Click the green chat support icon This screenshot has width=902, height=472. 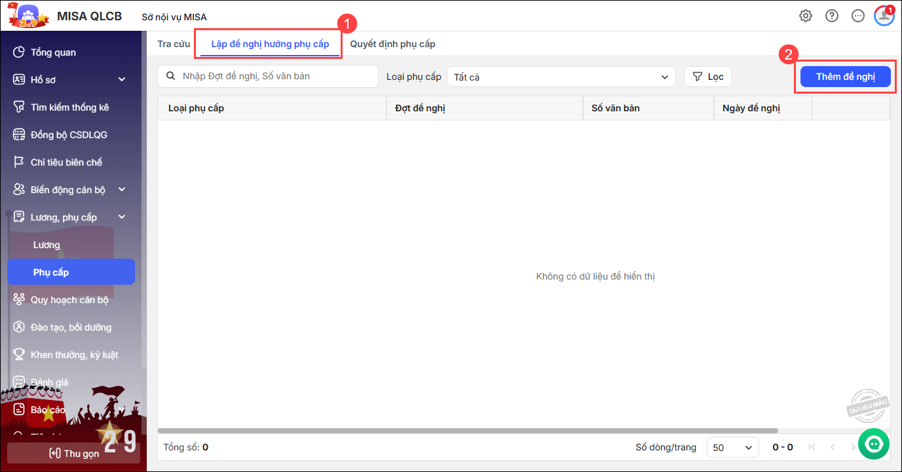pyautogui.click(x=874, y=444)
